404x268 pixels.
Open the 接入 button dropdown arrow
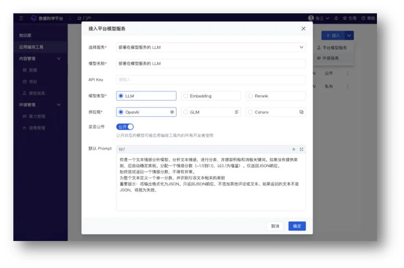pos(349,35)
